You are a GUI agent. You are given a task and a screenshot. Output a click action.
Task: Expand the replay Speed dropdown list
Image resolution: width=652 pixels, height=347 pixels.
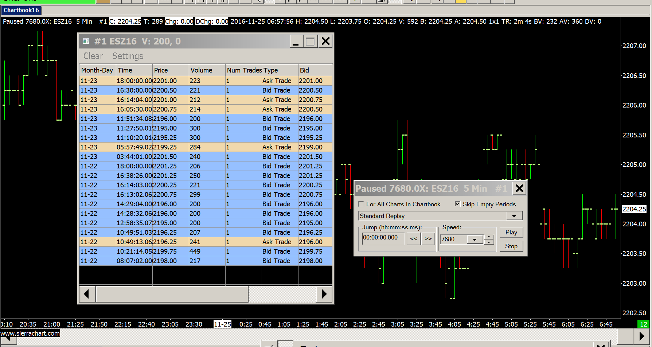[x=475, y=239]
